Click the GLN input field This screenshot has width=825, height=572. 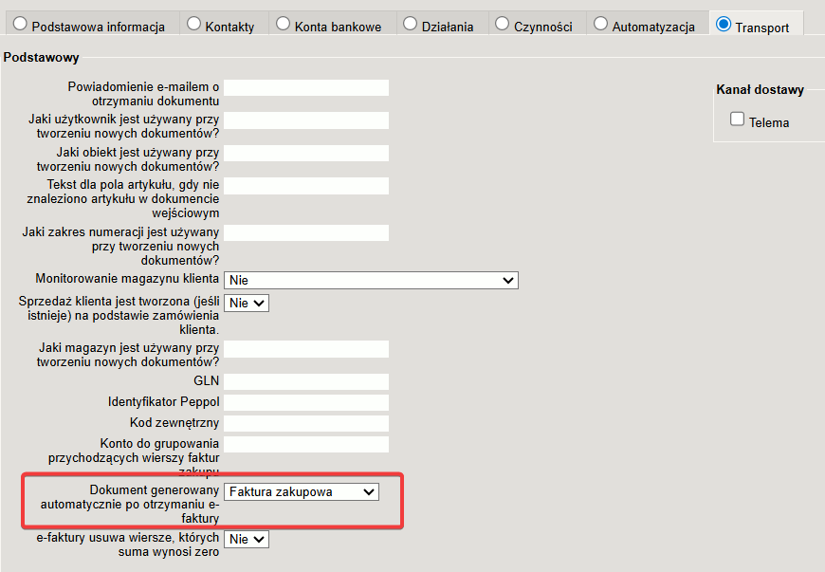306,381
